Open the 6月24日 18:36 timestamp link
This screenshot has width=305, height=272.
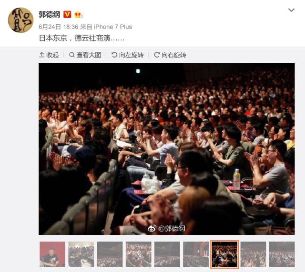pos(58,27)
